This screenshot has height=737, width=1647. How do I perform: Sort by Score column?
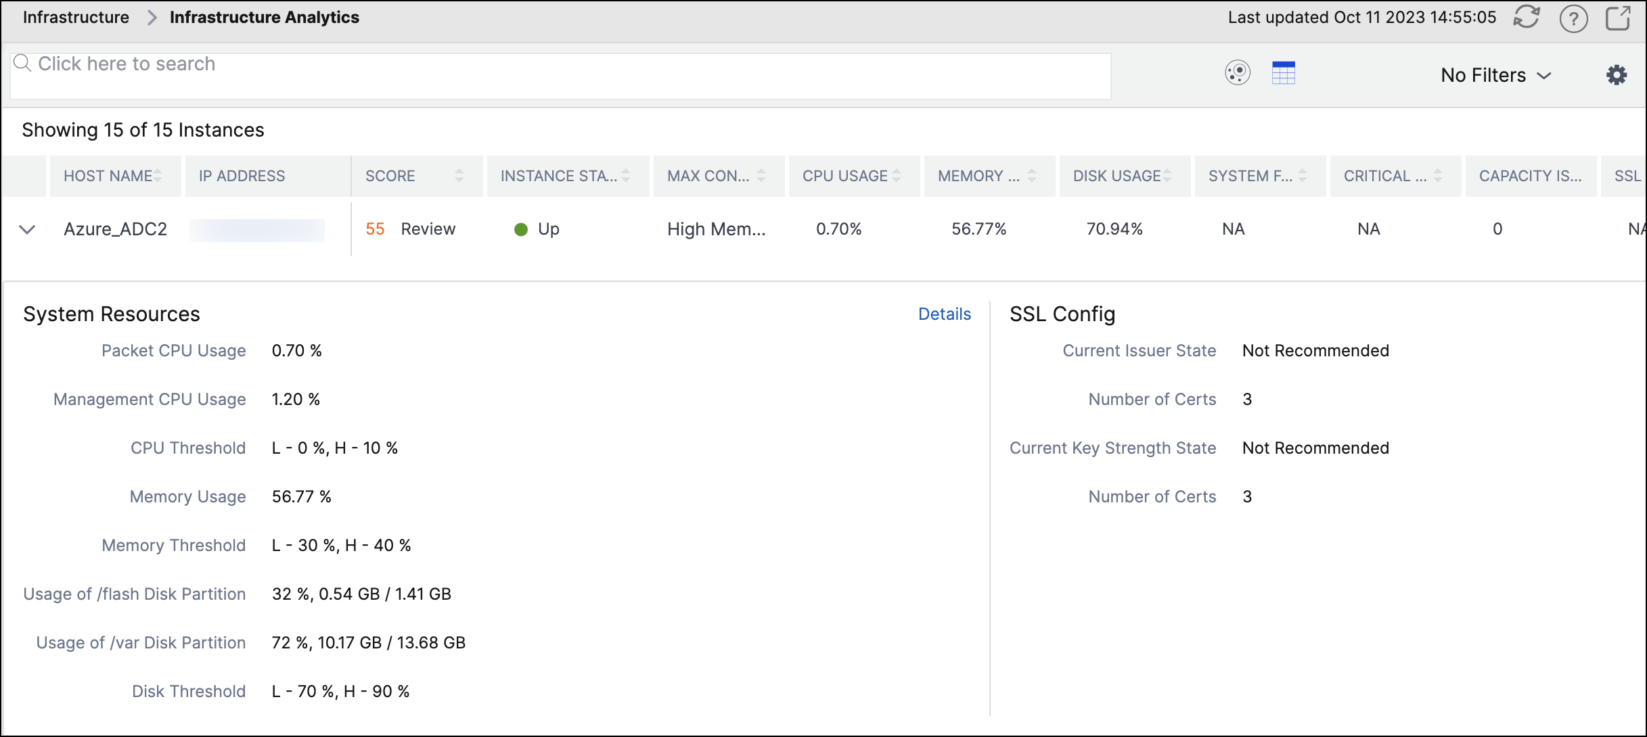click(x=459, y=176)
